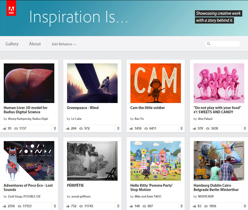Open the Cam the little soldier thumbnail
The image size is (248, 210).
(155, 83)
